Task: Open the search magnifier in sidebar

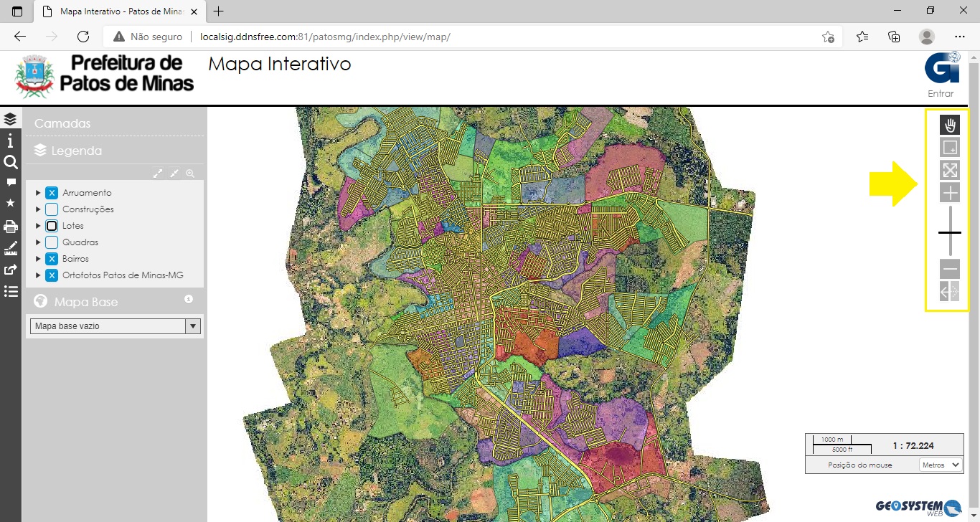Action: coord(10,162)
